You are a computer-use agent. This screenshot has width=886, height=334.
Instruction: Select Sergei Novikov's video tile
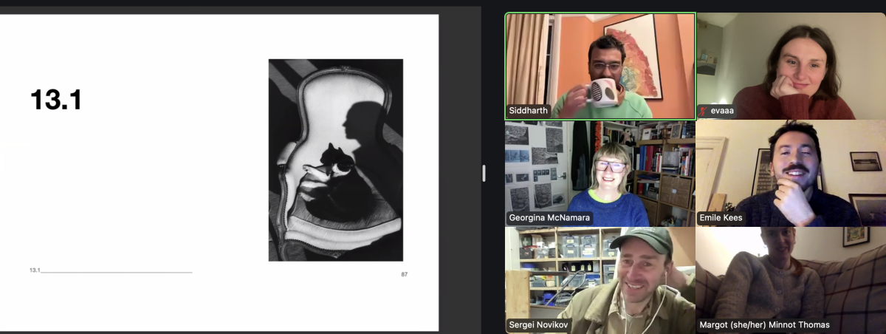(x=600, y=280)
